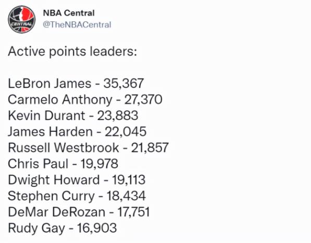
Task: Select the 'Active points leaders:' heading text
Action: (72, 51)
